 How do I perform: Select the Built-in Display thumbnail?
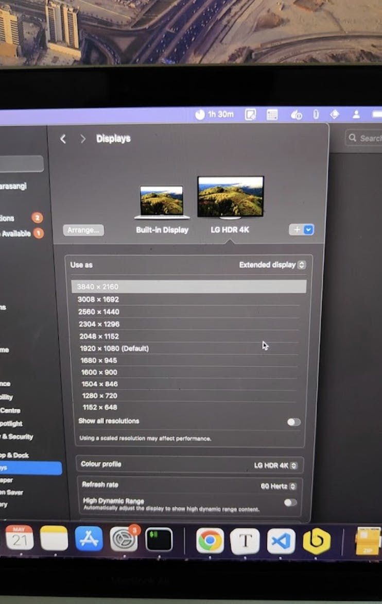[x=162, y=202]
